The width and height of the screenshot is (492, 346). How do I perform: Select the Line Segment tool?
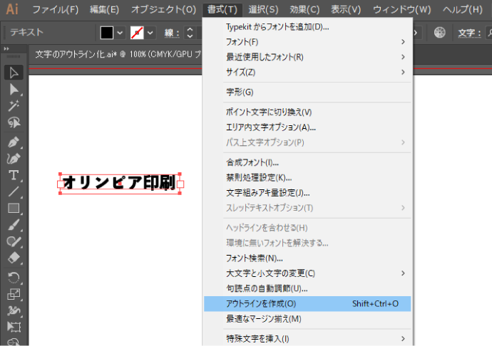point(14,192)
